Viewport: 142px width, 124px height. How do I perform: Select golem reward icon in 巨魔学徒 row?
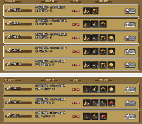[95, 11]
